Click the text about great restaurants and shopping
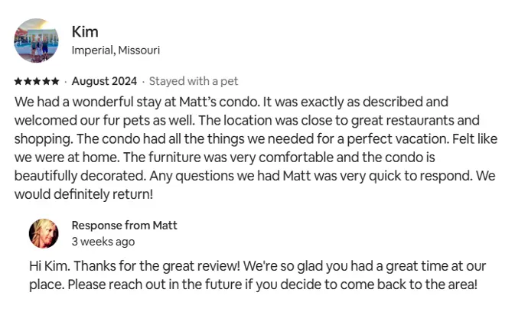 point(339,120)
